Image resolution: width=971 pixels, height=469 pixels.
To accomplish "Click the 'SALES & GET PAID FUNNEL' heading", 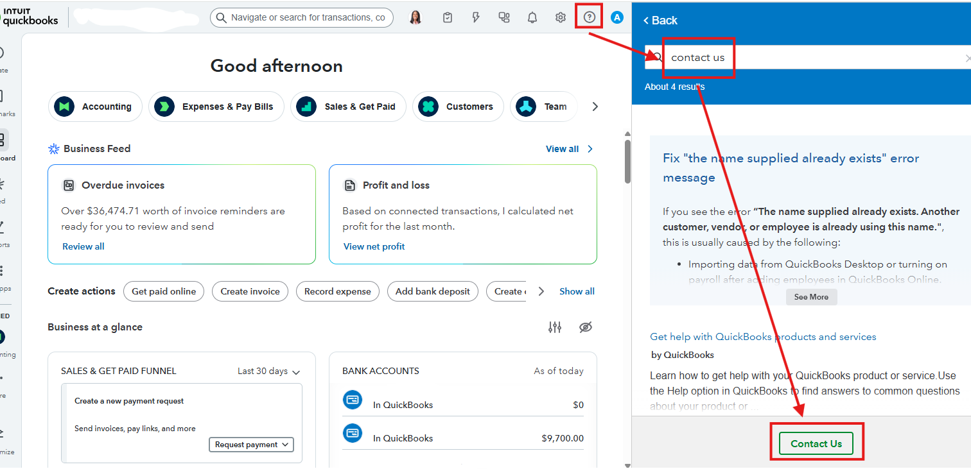I will 118,371.
